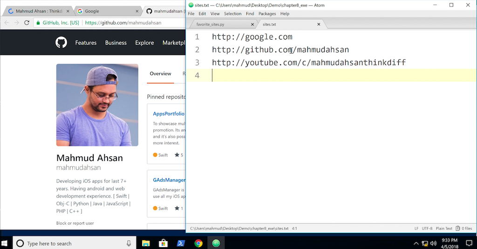Click the Cortana search circle icon
Image resolution: width=477 pixels, height=249 pixels.
[20, 243]
